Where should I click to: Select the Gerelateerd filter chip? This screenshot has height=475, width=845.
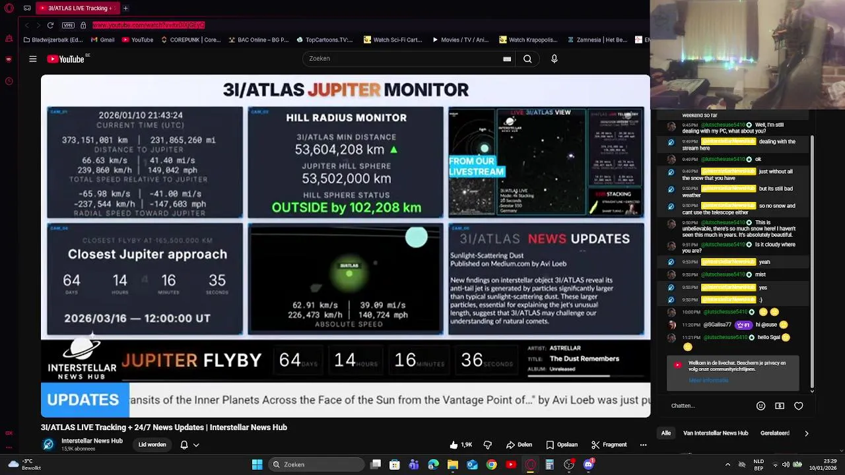[775, 433]
